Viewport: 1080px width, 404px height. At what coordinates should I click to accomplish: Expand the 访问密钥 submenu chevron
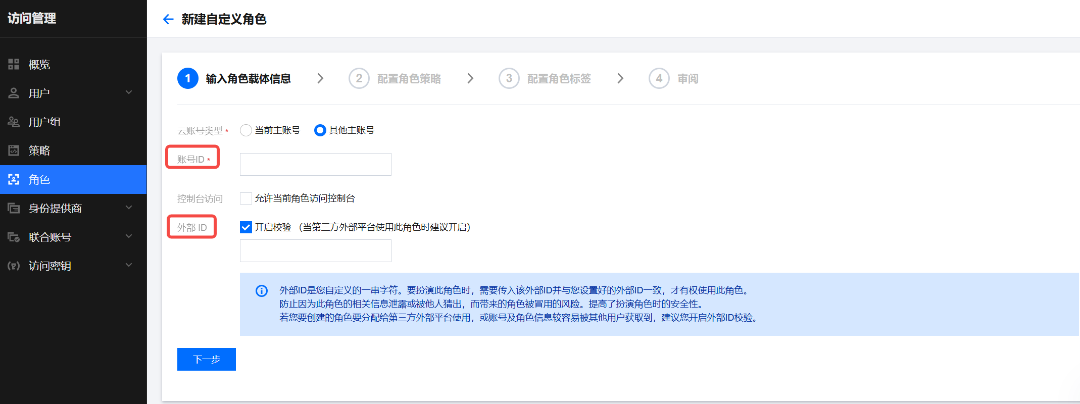[129, 265]
